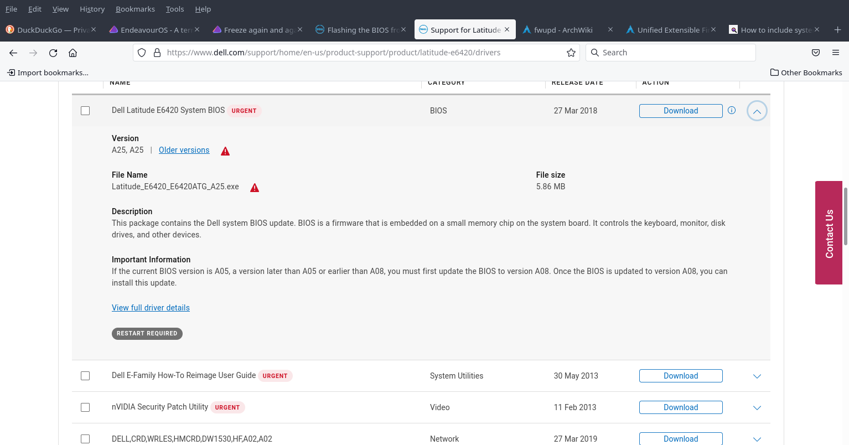Tick checkbox for DELL,CRD,WRLES network driver
Viewport: 849px width, 445px height.
tap(85, 439)
